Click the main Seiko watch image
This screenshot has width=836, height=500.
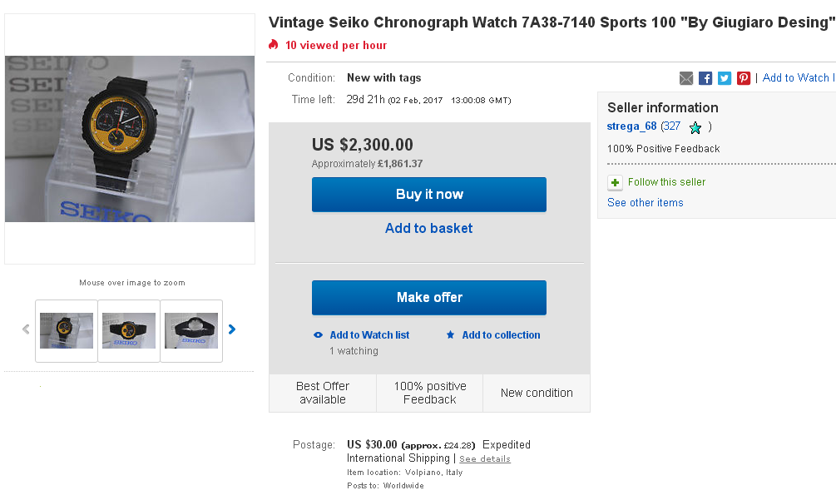pyautogui.click(x=130, y=139)
